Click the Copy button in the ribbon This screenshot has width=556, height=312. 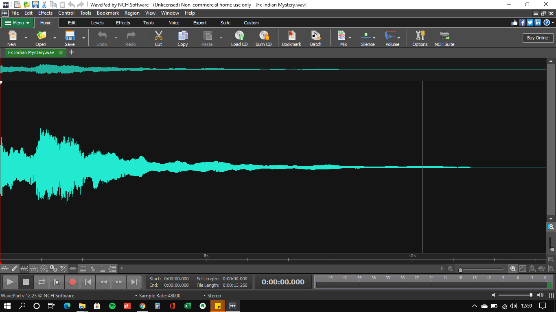(183, 38)
